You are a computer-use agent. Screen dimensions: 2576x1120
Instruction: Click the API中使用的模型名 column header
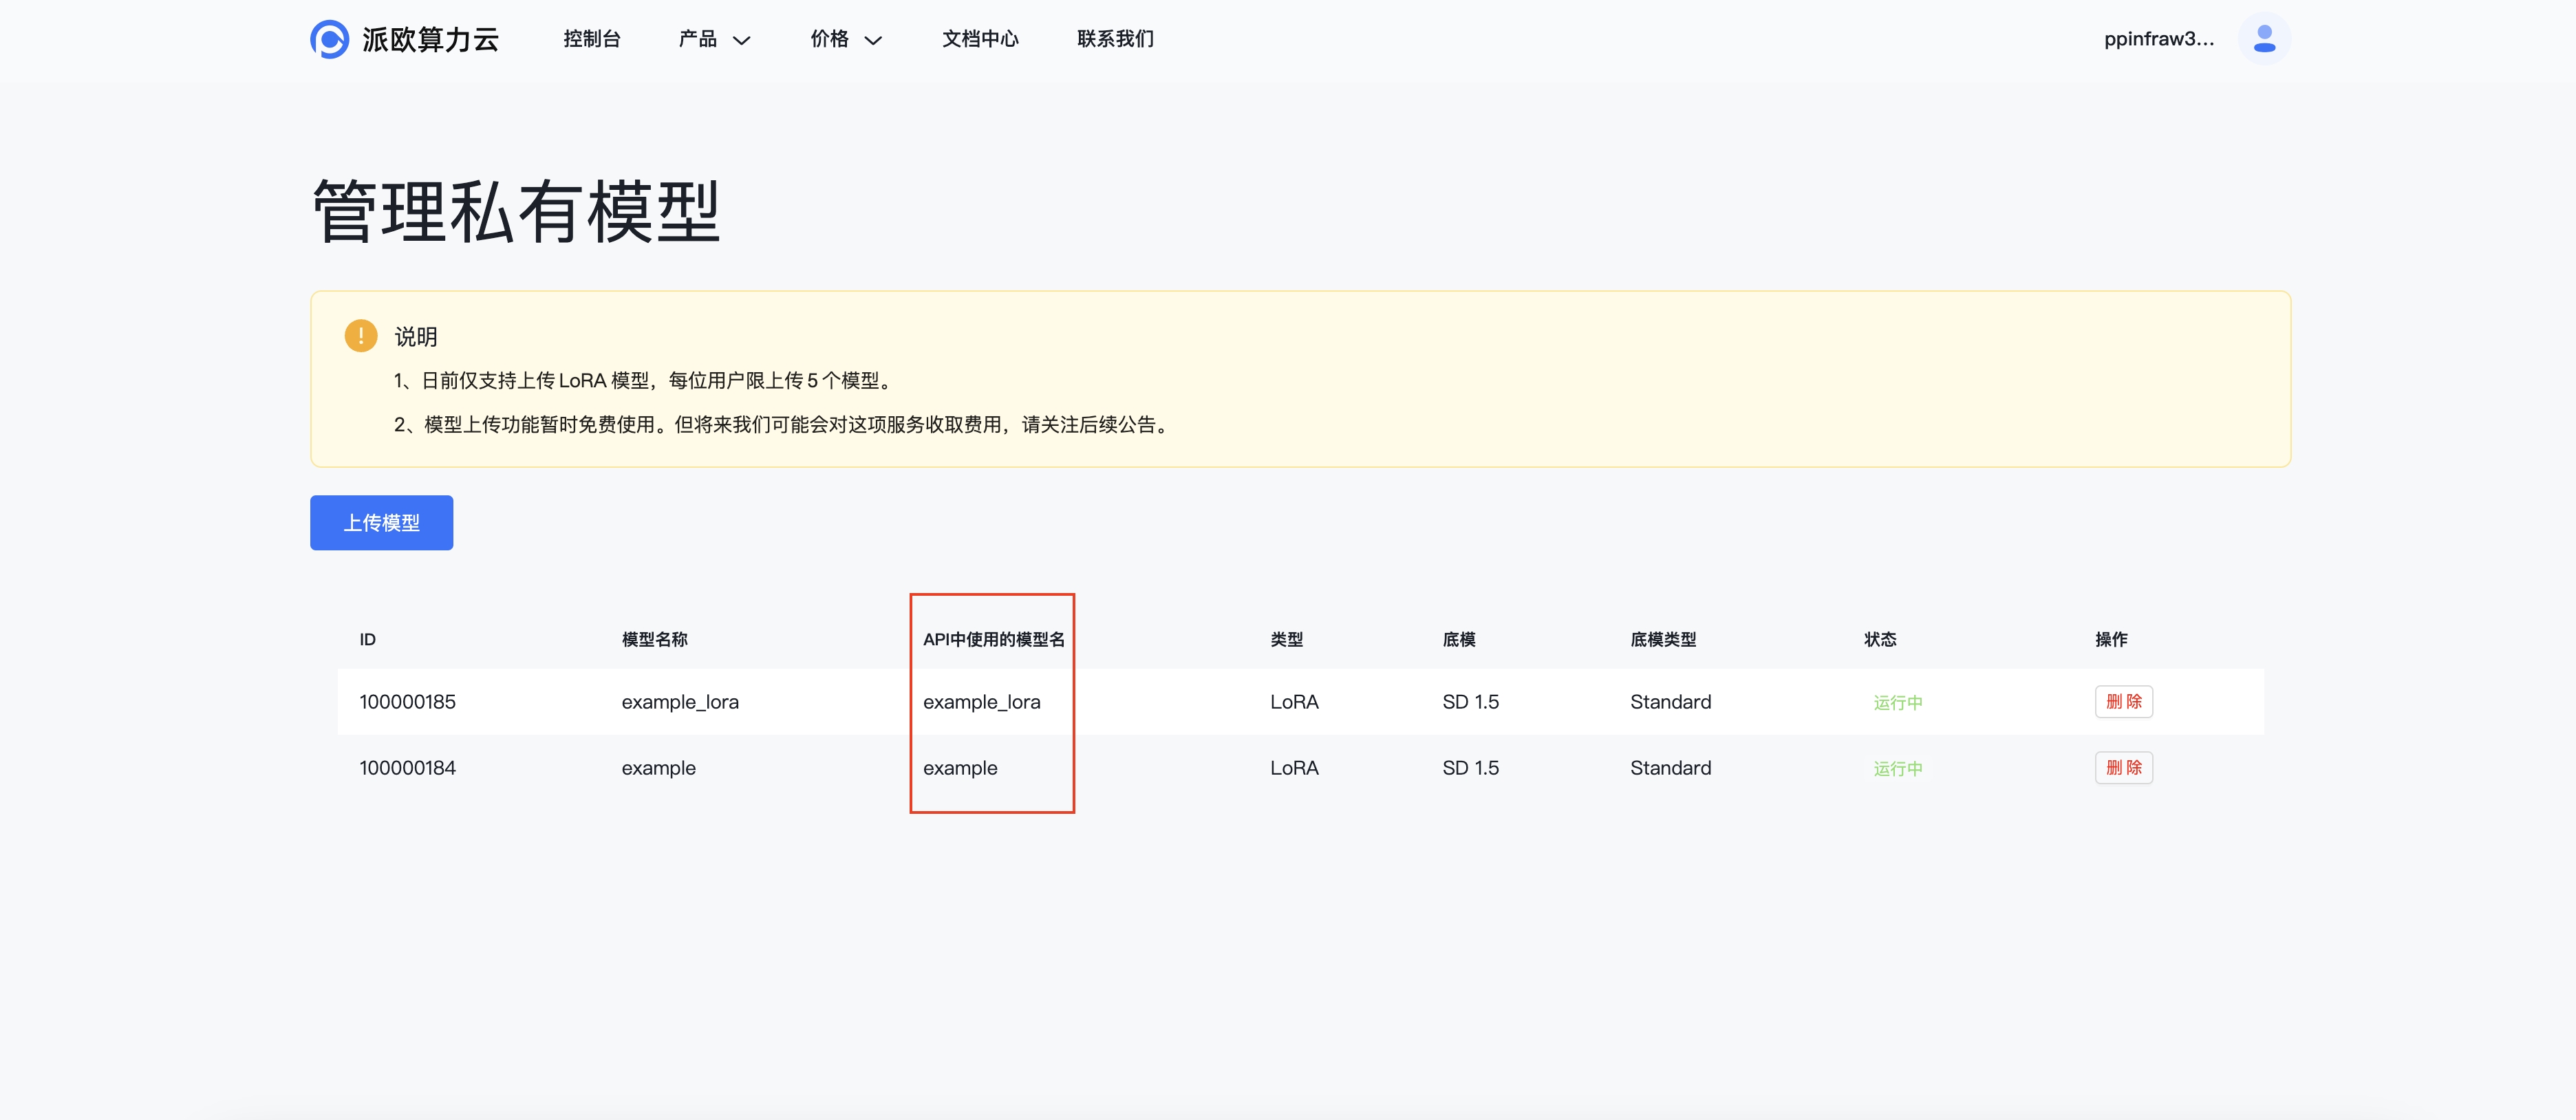(993, 639)
